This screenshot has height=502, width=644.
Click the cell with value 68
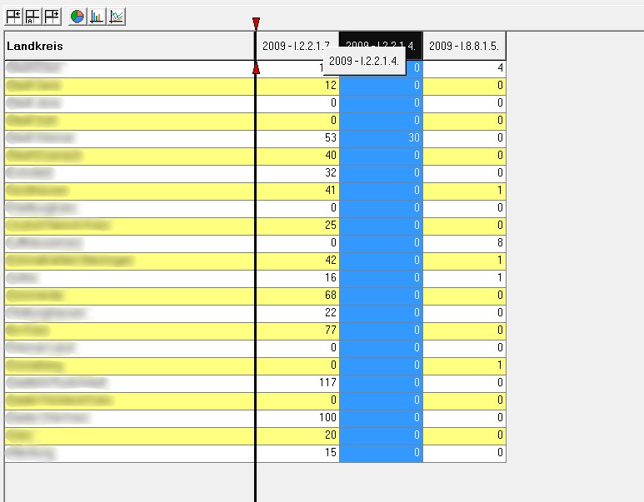[297, 296]
